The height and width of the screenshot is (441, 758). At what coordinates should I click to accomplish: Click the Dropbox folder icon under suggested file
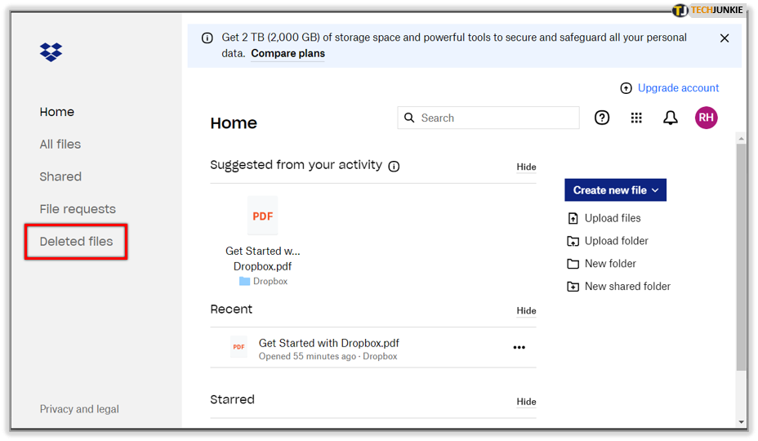(244, 281)
